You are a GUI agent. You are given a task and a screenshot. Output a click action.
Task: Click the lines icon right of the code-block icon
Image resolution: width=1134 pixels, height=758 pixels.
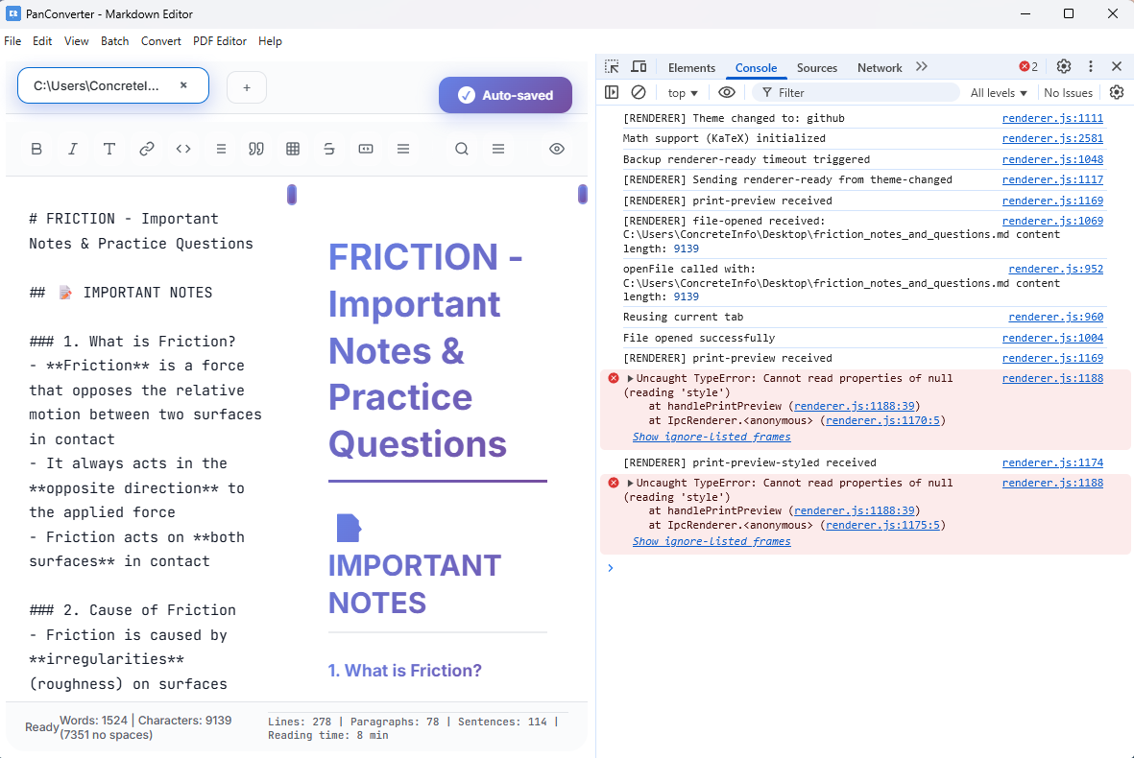point(403,149)
